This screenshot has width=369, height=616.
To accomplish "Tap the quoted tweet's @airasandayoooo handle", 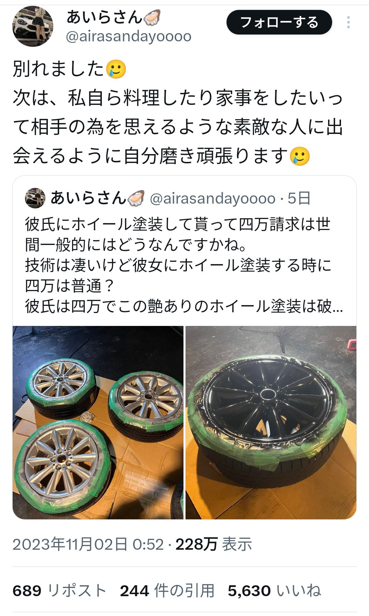I will point(213,199).
